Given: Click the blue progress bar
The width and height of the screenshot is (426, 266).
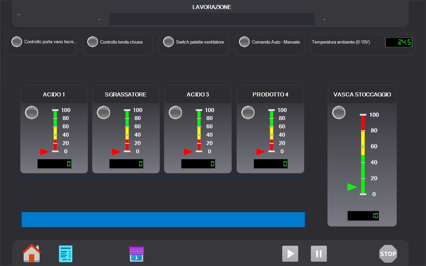Looking at the screenshot, I should click(x=163, y=219).
